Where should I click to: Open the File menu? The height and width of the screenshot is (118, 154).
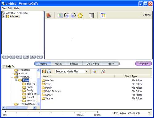(x=4, y=8)
